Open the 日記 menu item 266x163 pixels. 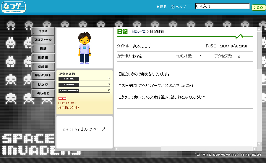point(43,49)
